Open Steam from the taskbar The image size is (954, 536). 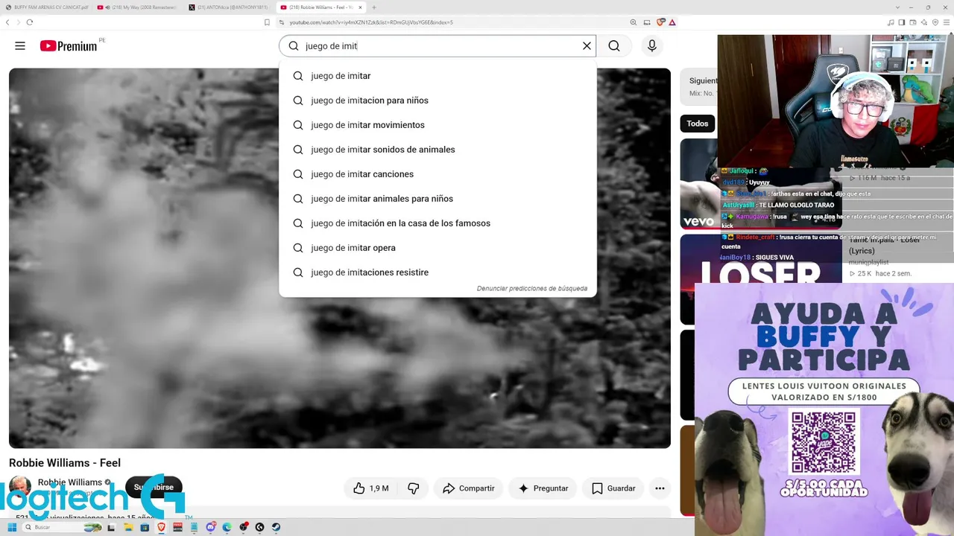point(276,527)
